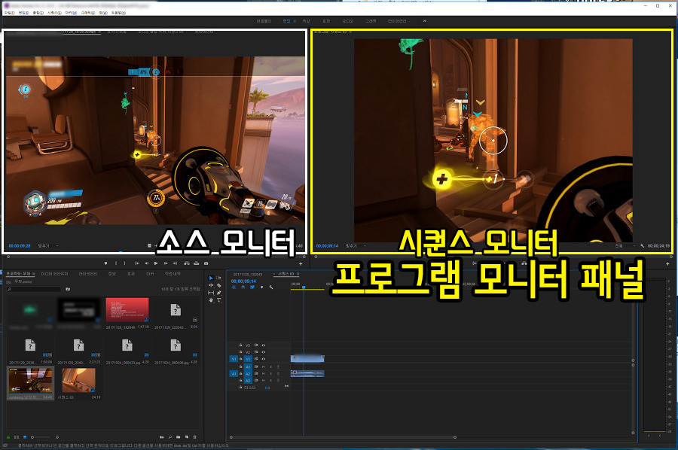Open program monitor button editor plus icon
The height and width of the screenshot is (450, 678).
point(667,263)
